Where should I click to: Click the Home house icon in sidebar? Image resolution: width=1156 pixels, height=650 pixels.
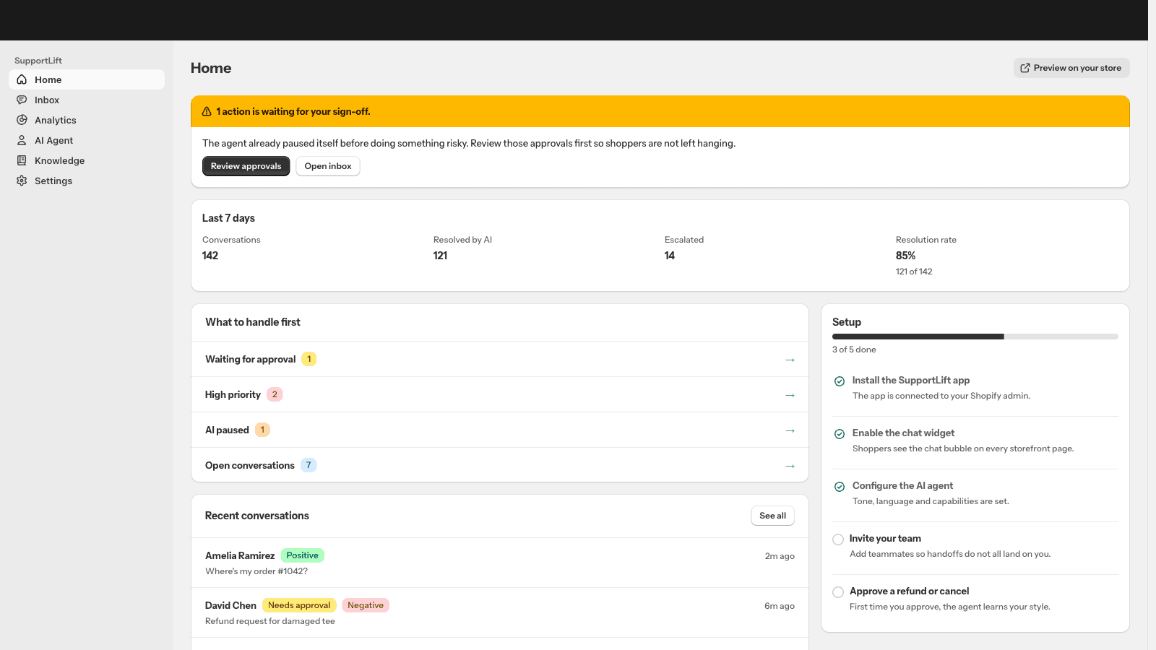(x=22, y=79)
